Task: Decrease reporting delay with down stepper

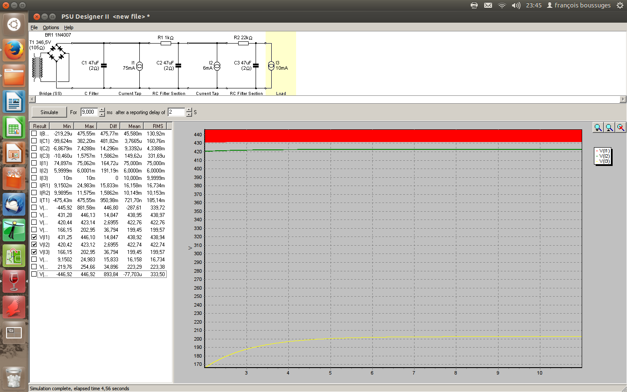Action: pyautogui.click(x=189, y=115)
